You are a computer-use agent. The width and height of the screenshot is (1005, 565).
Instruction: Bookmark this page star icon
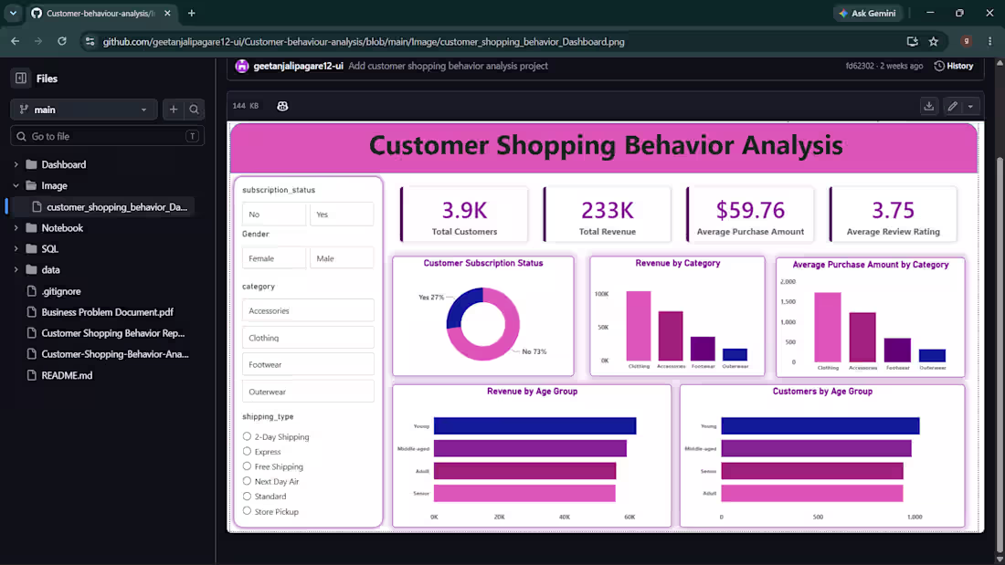933,42
